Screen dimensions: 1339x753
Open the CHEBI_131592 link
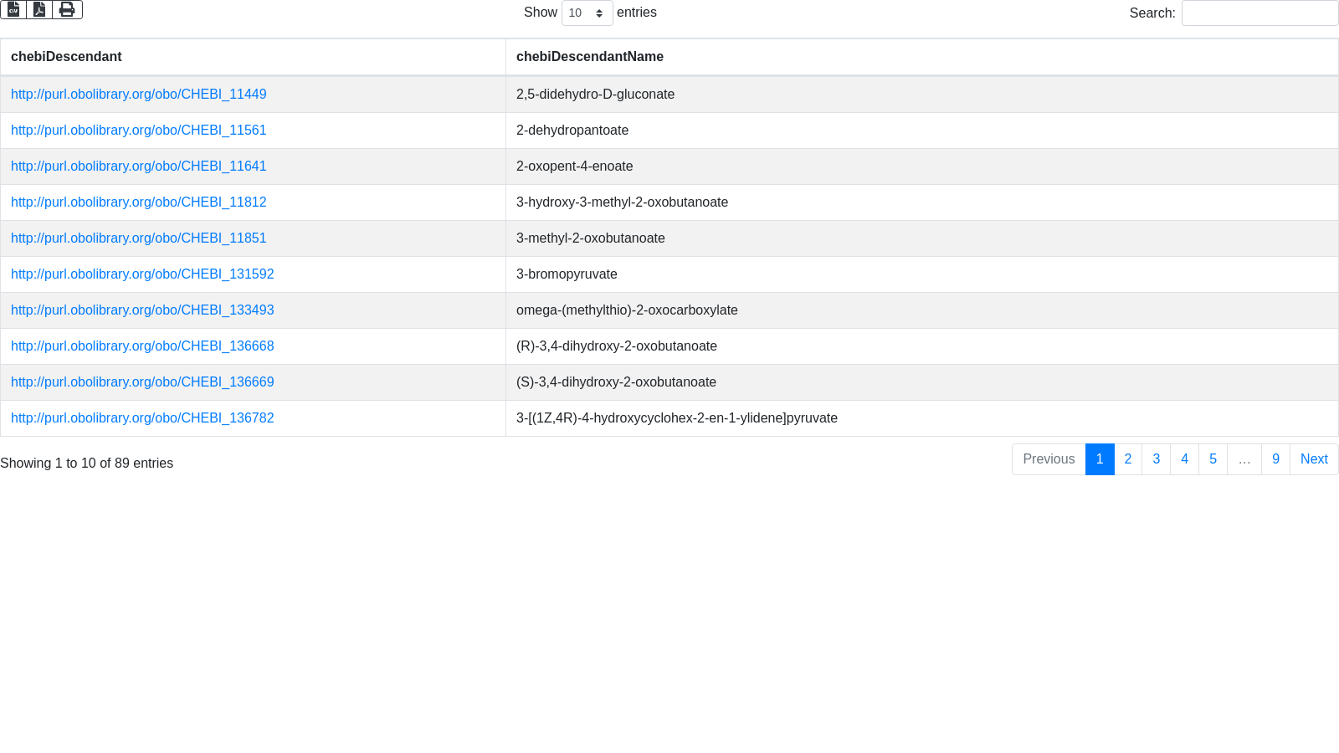click(142, 274)
